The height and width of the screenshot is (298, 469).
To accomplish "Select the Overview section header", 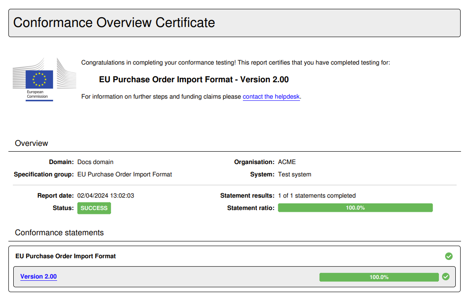I will point(31,143).
